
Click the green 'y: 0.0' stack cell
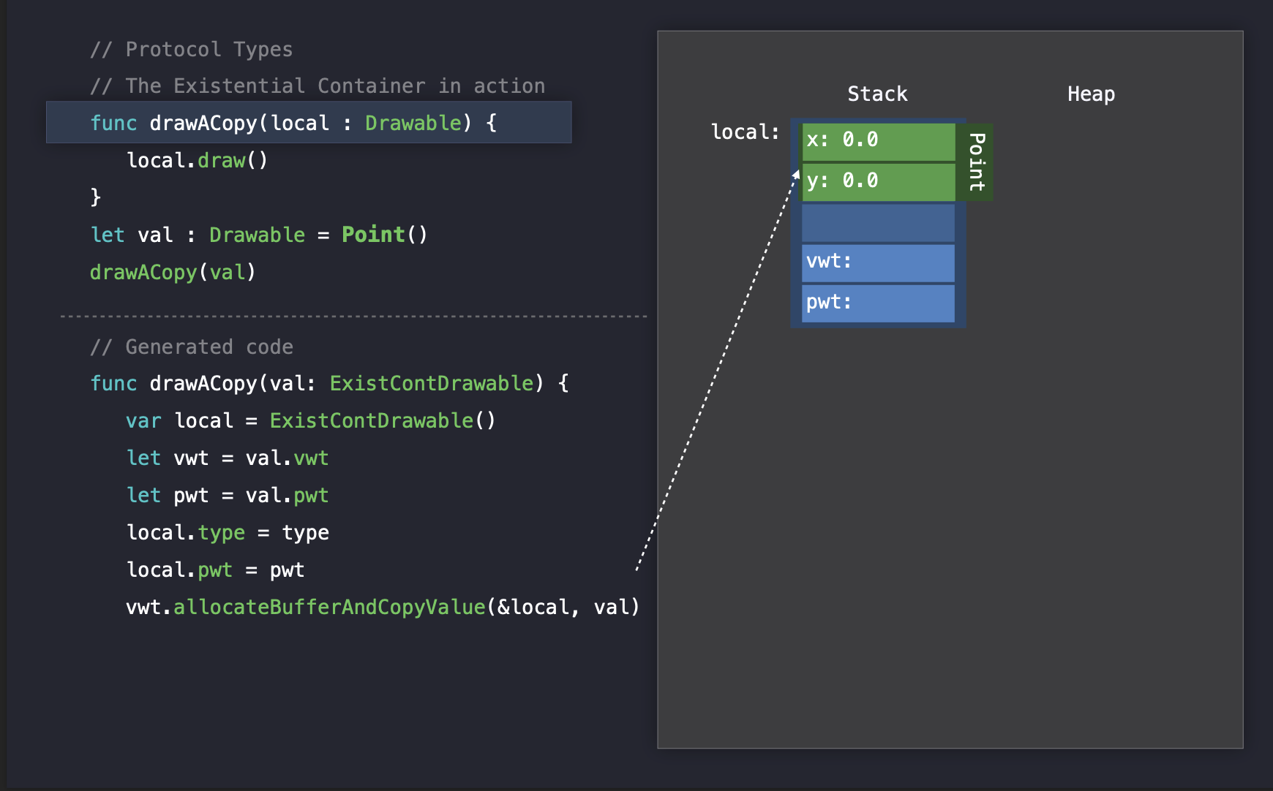point(879,182)
